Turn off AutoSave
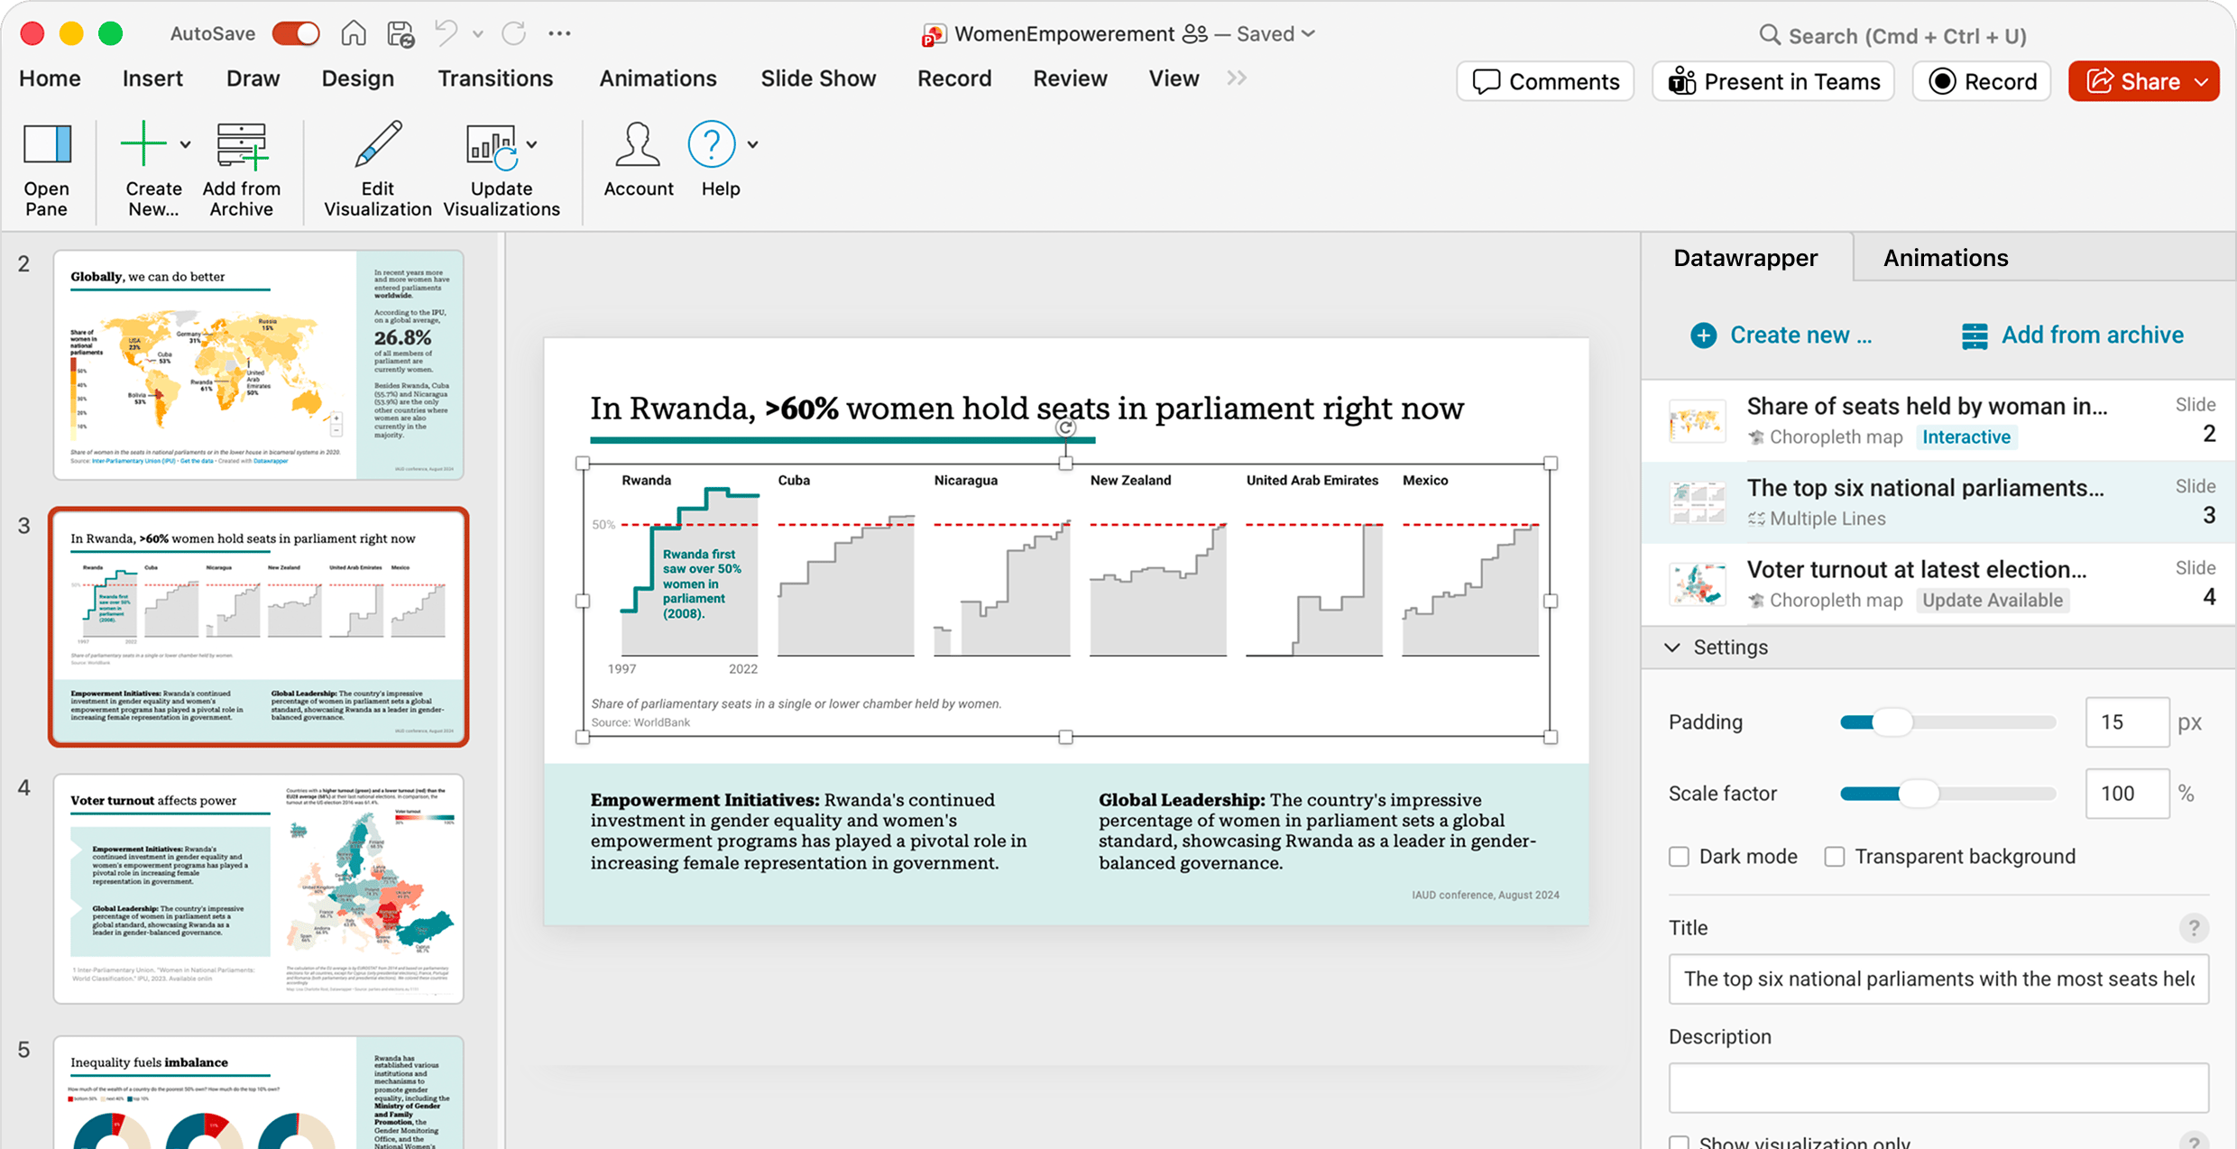 (x=295, y=33)
